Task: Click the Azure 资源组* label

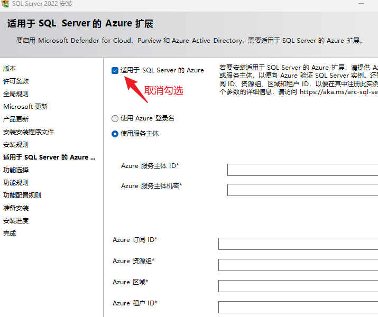Action: click(x=134, y=261)
